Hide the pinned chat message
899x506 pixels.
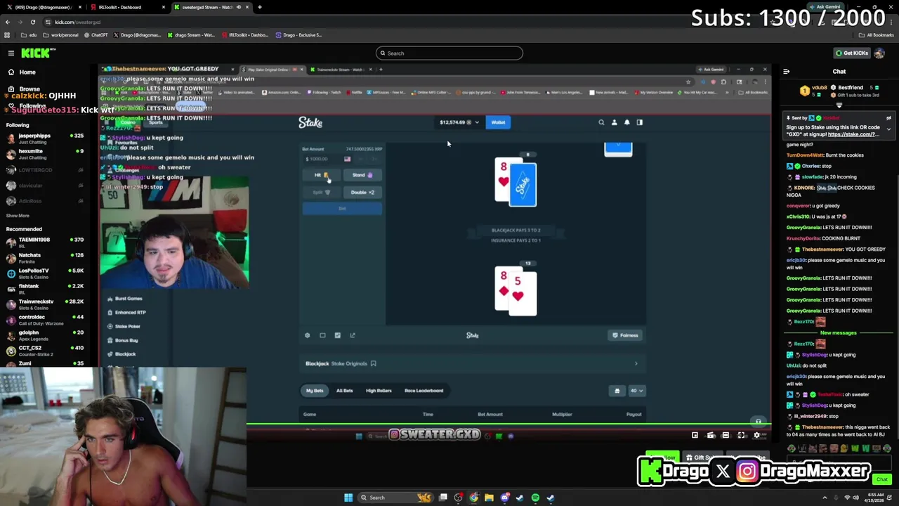888,118
